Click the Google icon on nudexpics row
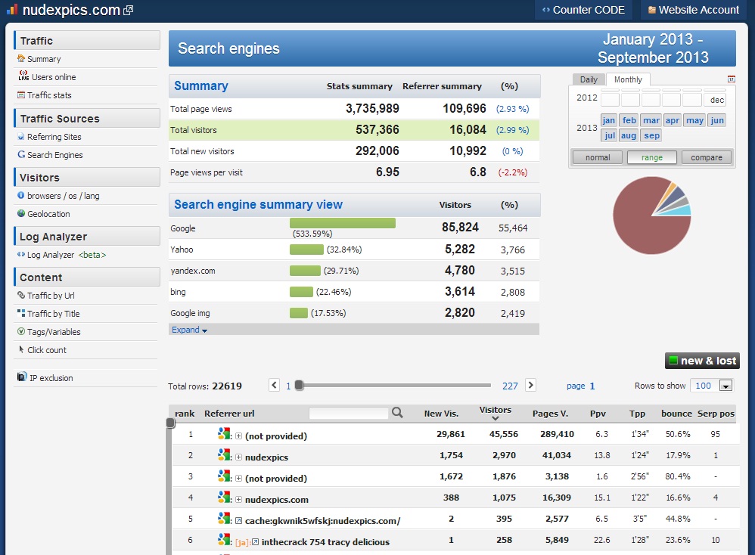This screenshot has height=555, width=755. [224, 455]
